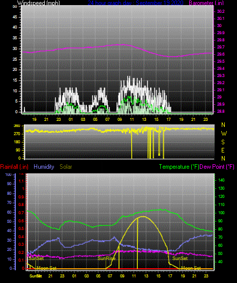Click the temperature axis value 40
The width and height of the screenshot is (237, 283).
click(x=220, y=262)
